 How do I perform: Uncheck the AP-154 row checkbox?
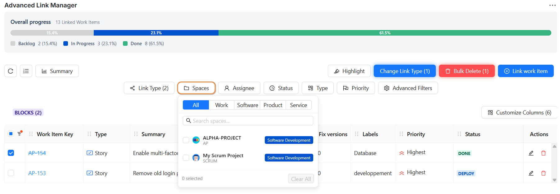point(11,153)
